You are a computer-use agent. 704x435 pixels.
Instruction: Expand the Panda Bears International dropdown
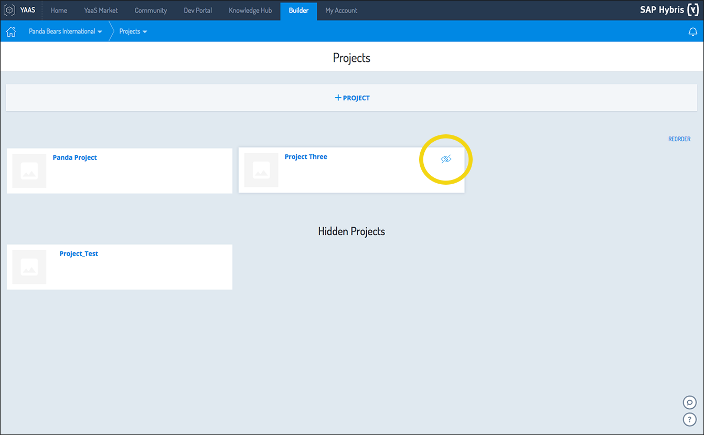(x=66, y=31)
